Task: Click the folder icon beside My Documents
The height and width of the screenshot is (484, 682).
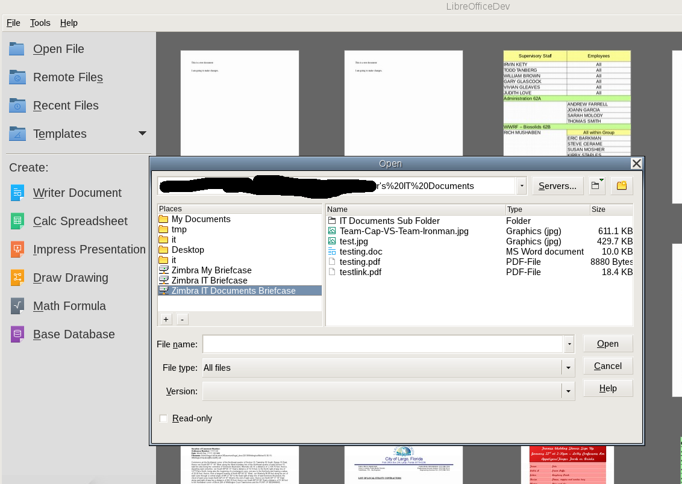Action: coord(163,219)
